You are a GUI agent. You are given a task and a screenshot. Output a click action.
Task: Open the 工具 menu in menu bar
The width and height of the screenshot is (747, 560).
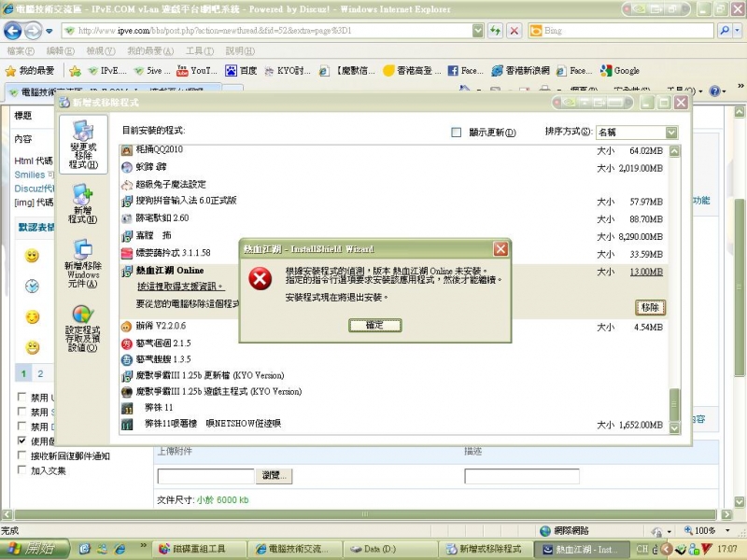point(199,51)
